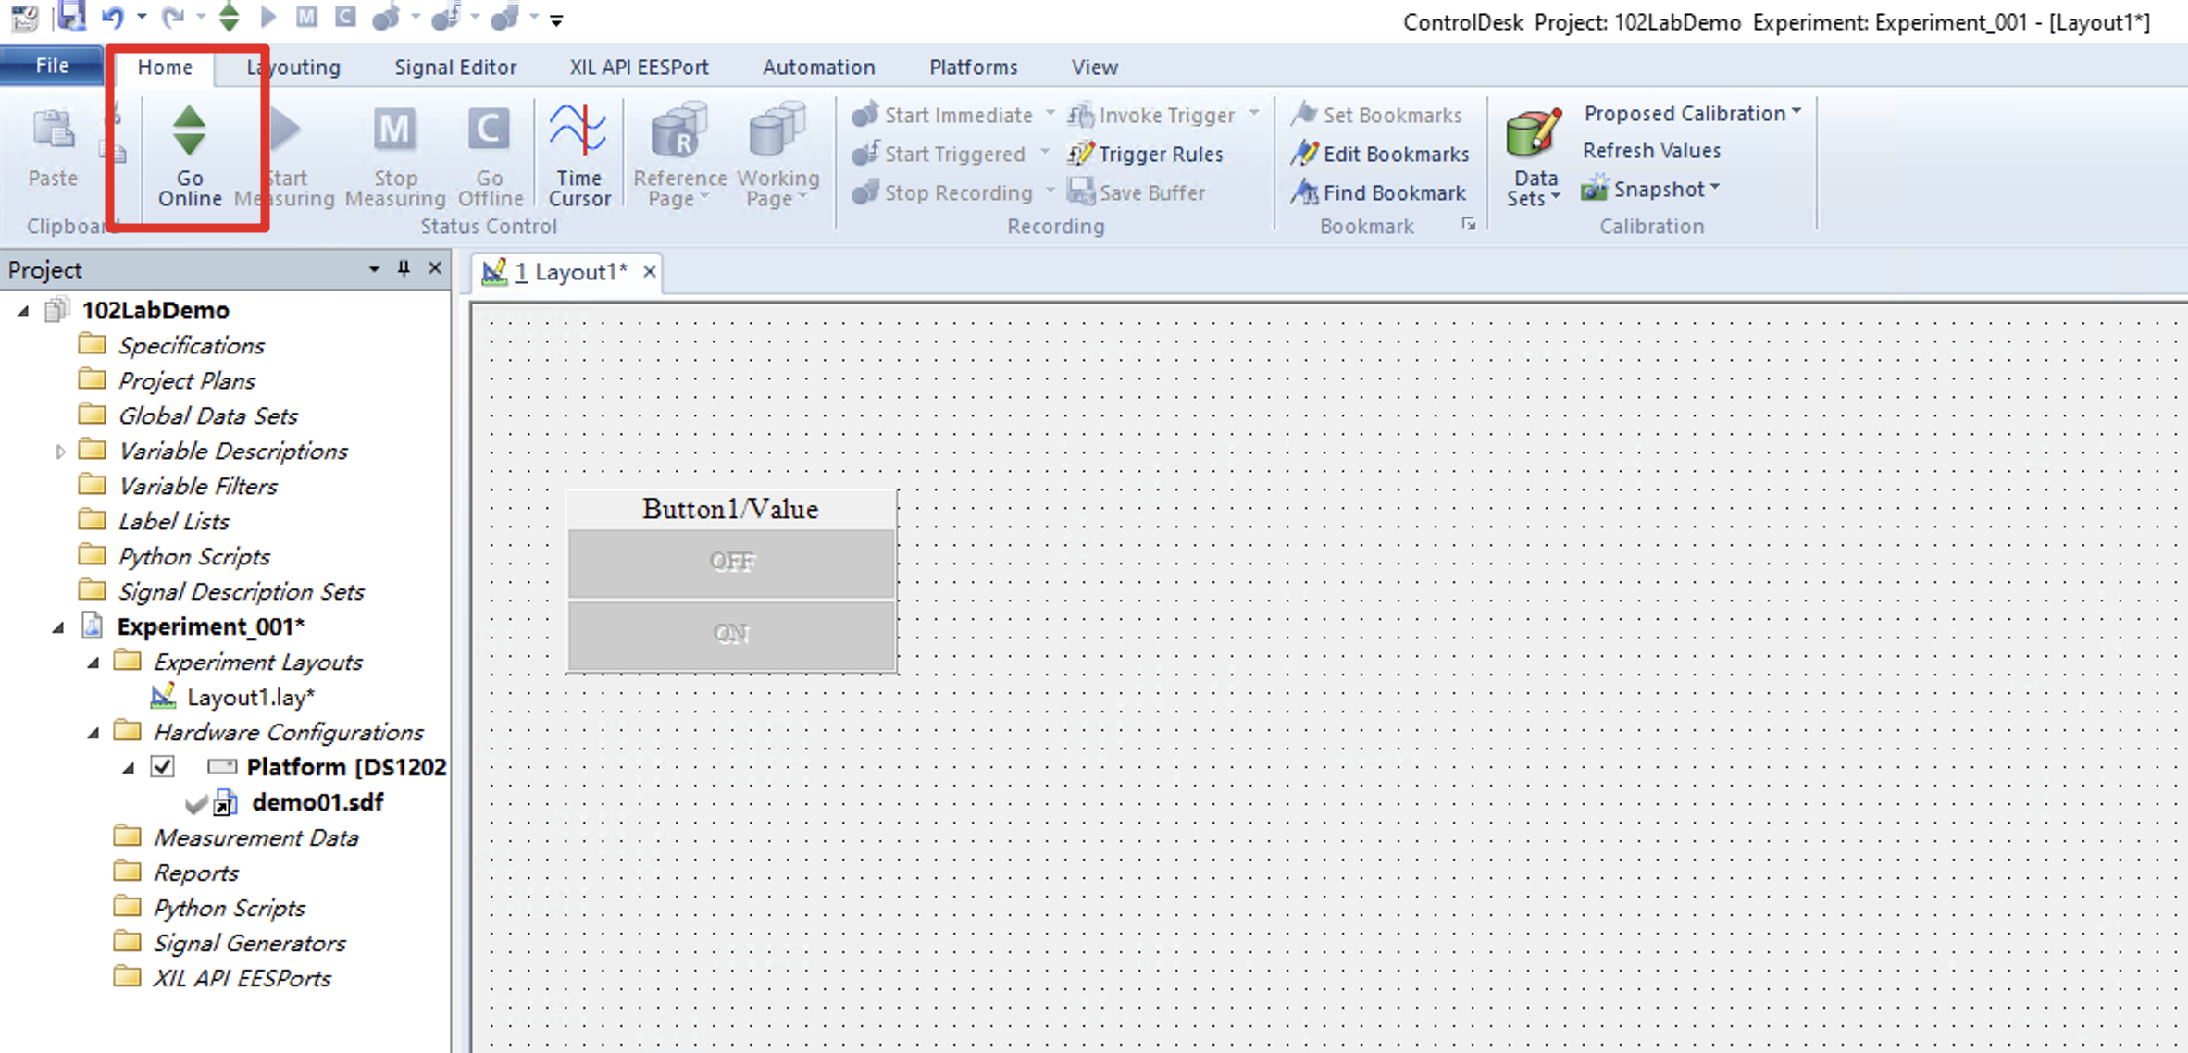
Task: Click Find Bookmark icon
Action: click(x=1305, y=192)
